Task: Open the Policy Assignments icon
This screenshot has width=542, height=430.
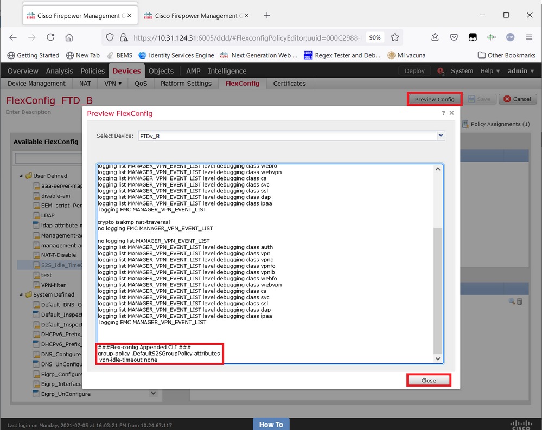Action: pos(466,124)
